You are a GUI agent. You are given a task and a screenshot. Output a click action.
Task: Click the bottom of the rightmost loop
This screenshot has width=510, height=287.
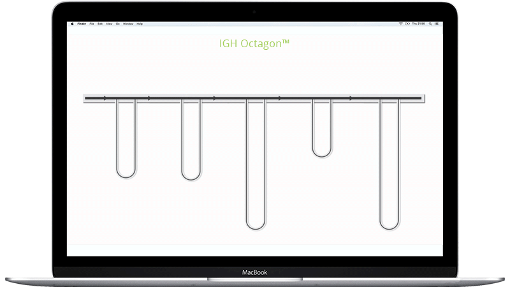(390, 227)
